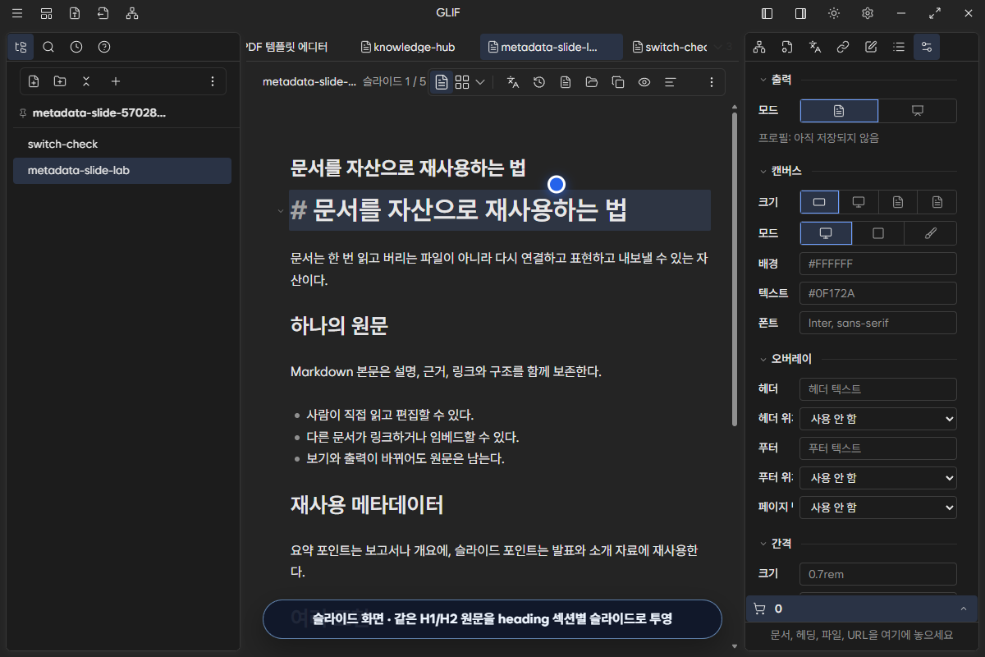Select metadata-slide-l... active tab

552,47
